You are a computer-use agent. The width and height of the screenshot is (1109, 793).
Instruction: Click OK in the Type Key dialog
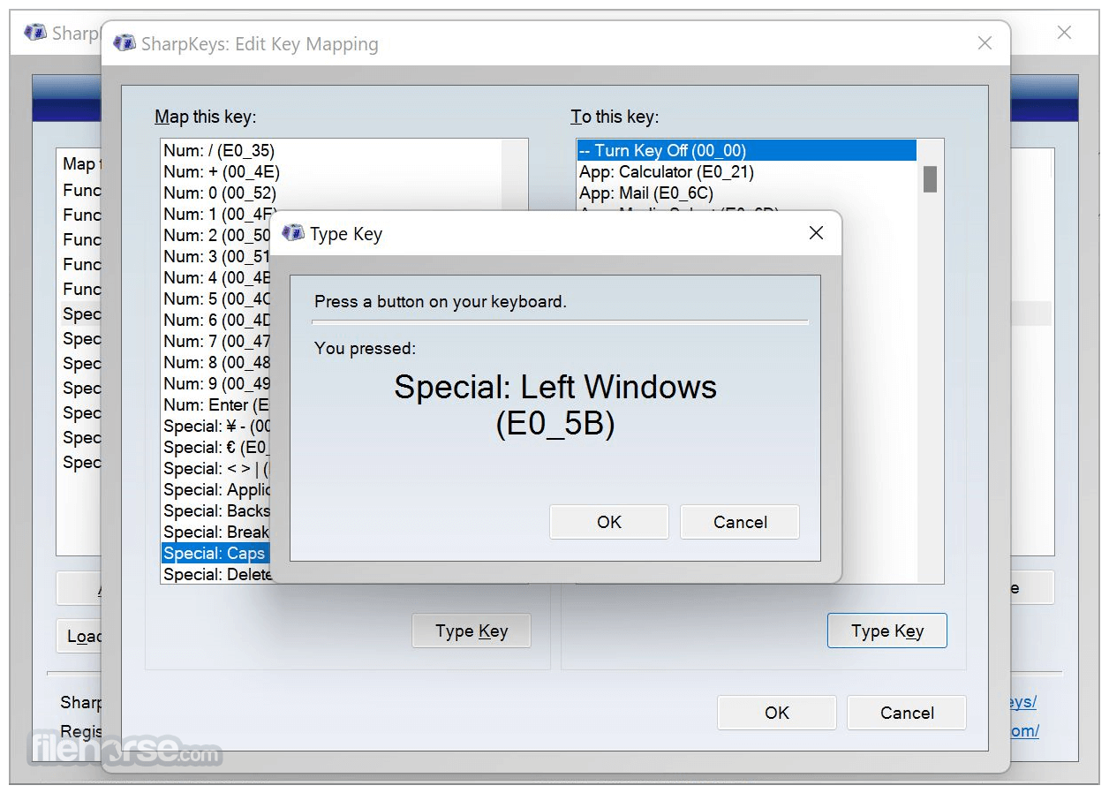pos(609,522)
